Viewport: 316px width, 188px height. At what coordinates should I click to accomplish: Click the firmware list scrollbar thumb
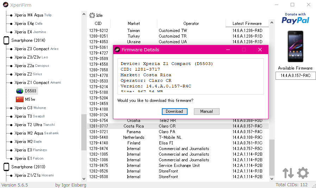[272, 157]
